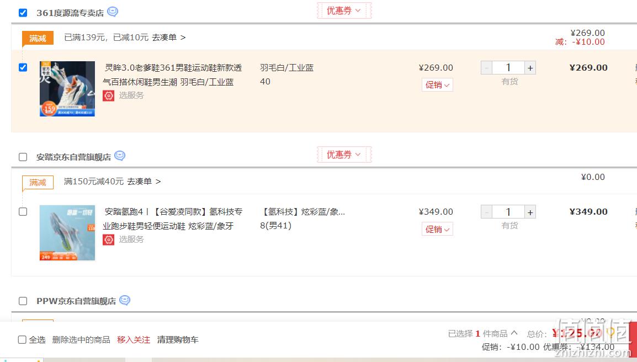Screen dimensions: 637x362
Task: Check the 安踏京东自营旗舰店 shop checkbox
Action: tap(23, 157)
